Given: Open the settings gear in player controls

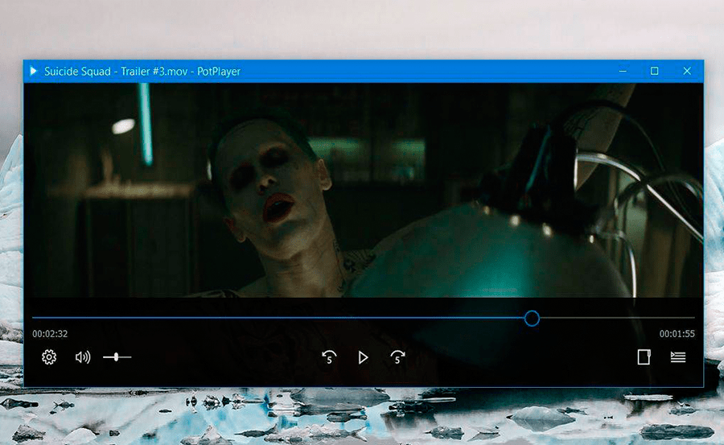Looking at the screenshot, I should pos(49,357).
